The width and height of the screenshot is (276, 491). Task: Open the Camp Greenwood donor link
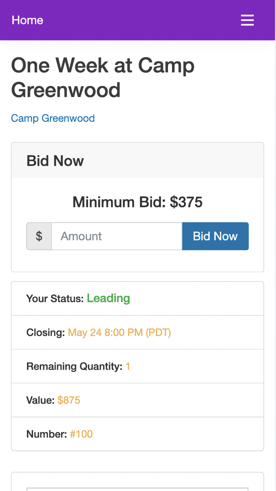53,118
